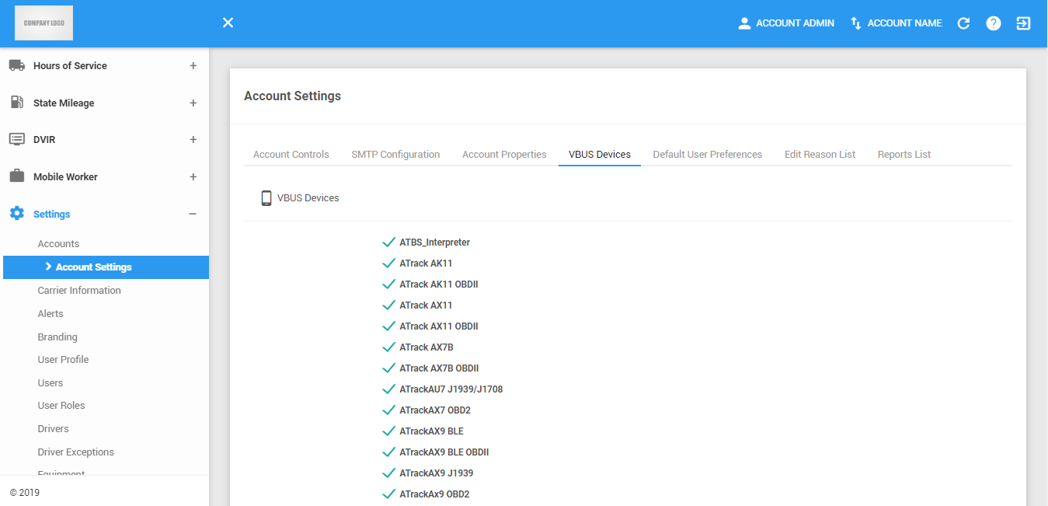
Task: Click the Hours of Service menu label
Action: 70,66
